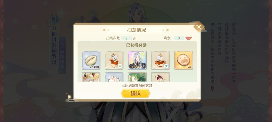This screenshot has height=122, width=272.
Task: Click the red bowl stamina icon
Action: 189,38
